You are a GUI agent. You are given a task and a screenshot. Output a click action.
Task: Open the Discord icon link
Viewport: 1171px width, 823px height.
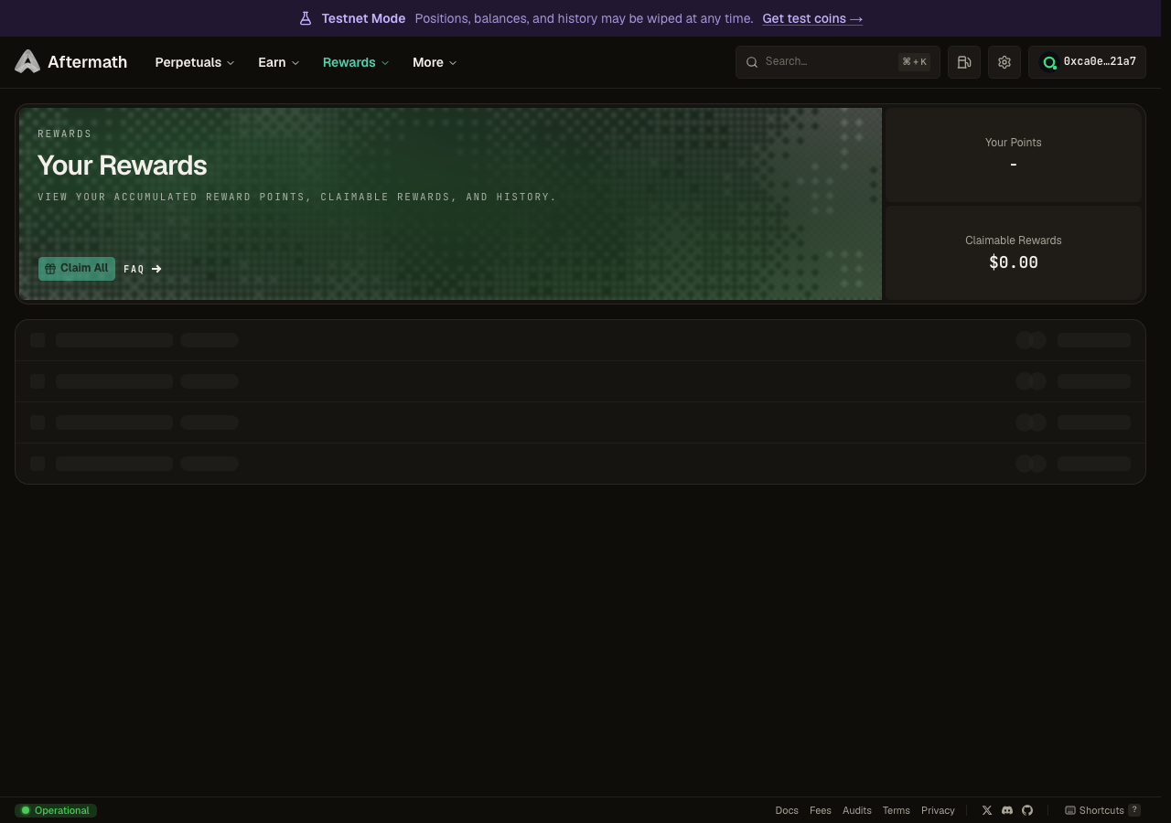[1007, 810]
